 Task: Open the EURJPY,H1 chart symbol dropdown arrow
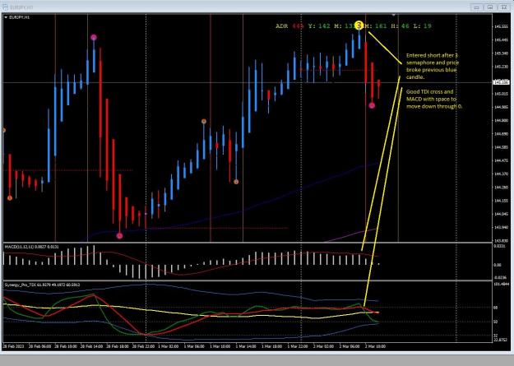(x=6, y=17)
